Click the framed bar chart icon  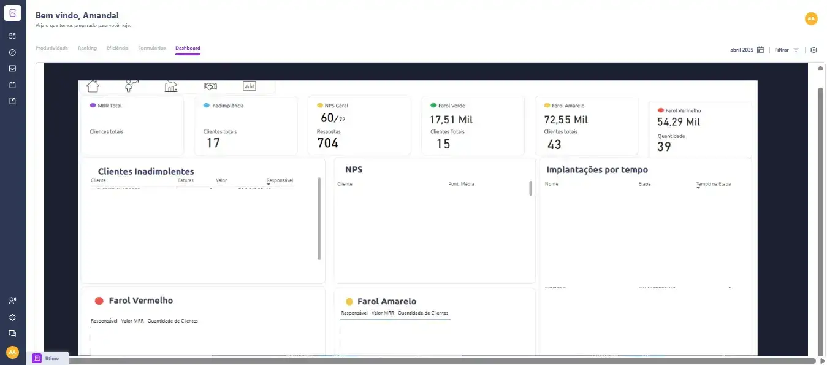coord(249,86)
